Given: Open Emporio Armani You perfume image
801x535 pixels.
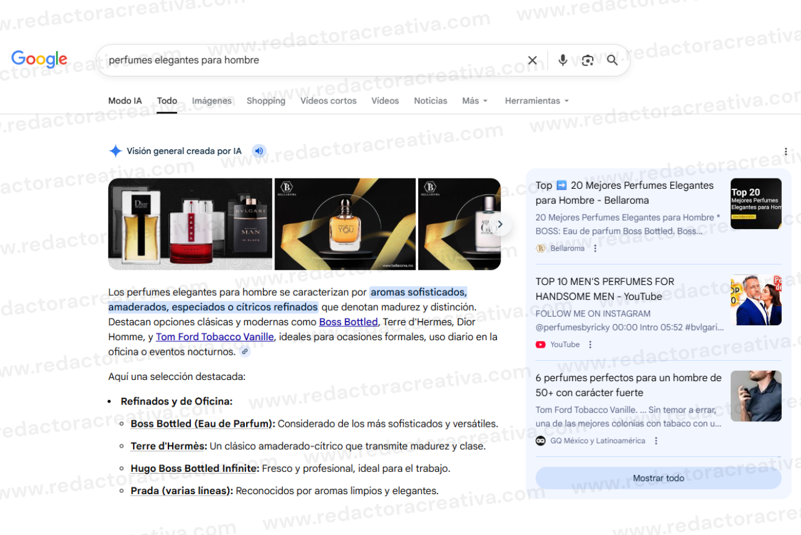Looking at the screenshot, I should point(345,224).
